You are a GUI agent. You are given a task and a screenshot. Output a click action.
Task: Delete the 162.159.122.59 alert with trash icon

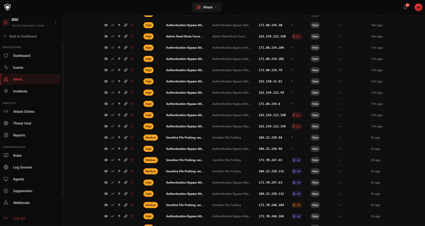pyautogui.click(x=132, y=93)
